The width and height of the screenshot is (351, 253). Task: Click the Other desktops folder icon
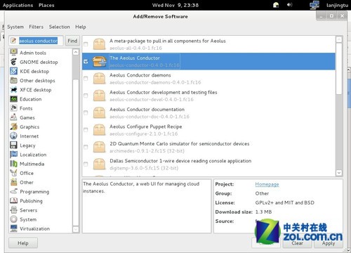(14, 80)
